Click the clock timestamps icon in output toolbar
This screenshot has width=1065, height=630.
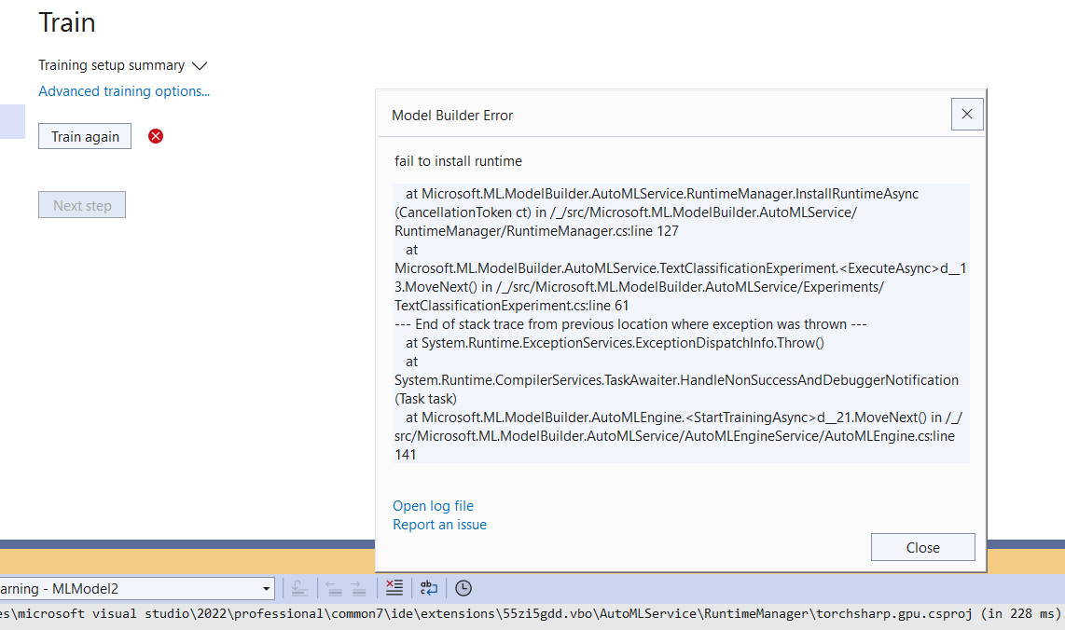tap(463, 588)
